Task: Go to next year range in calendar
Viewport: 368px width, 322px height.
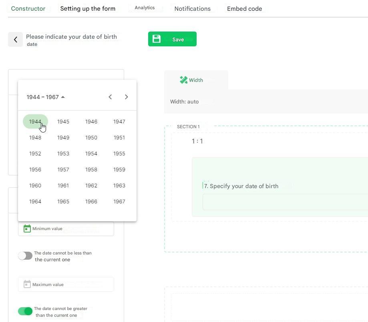Action: (127, 97)
